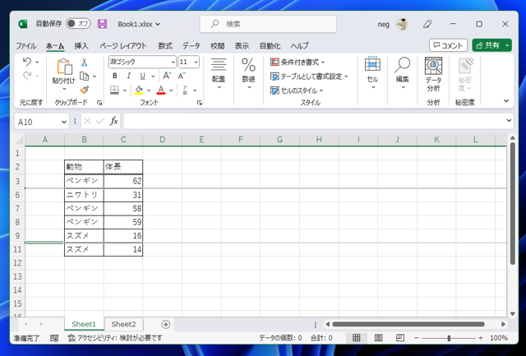This screenshot has height=356, width=526.
Task: Switch to the 数式 tab
Action: pyautogui.click(x=165, y=46)
